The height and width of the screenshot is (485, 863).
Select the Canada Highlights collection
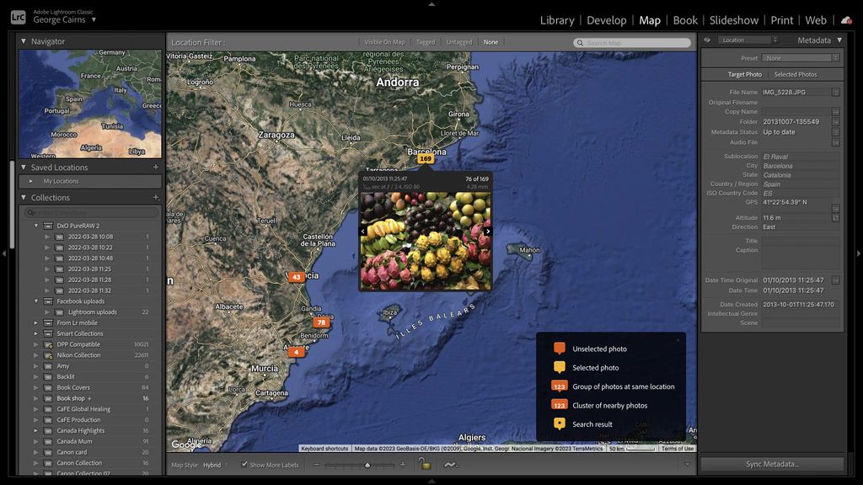coord(80,430)
